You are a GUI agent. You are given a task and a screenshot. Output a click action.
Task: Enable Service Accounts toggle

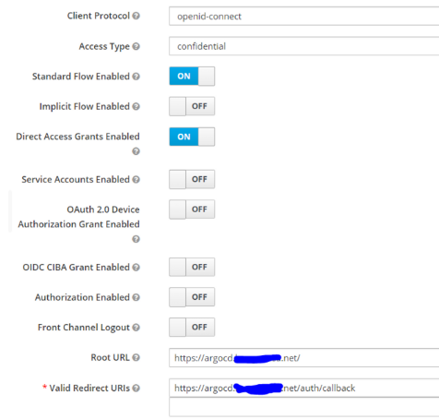(x=192, y=179)
